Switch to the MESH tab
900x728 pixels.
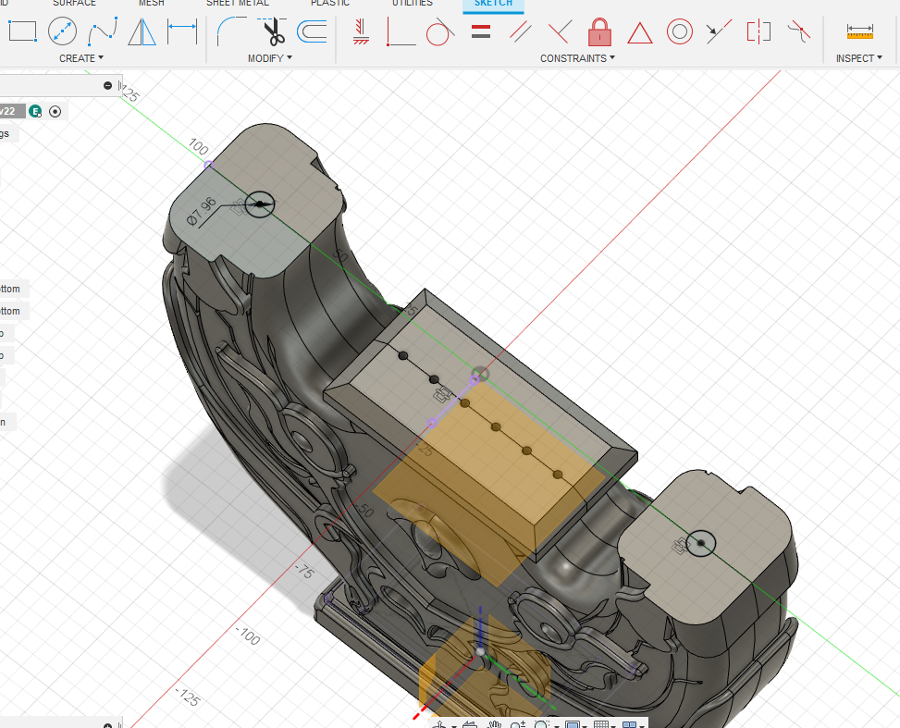click(x=152, y=3)
